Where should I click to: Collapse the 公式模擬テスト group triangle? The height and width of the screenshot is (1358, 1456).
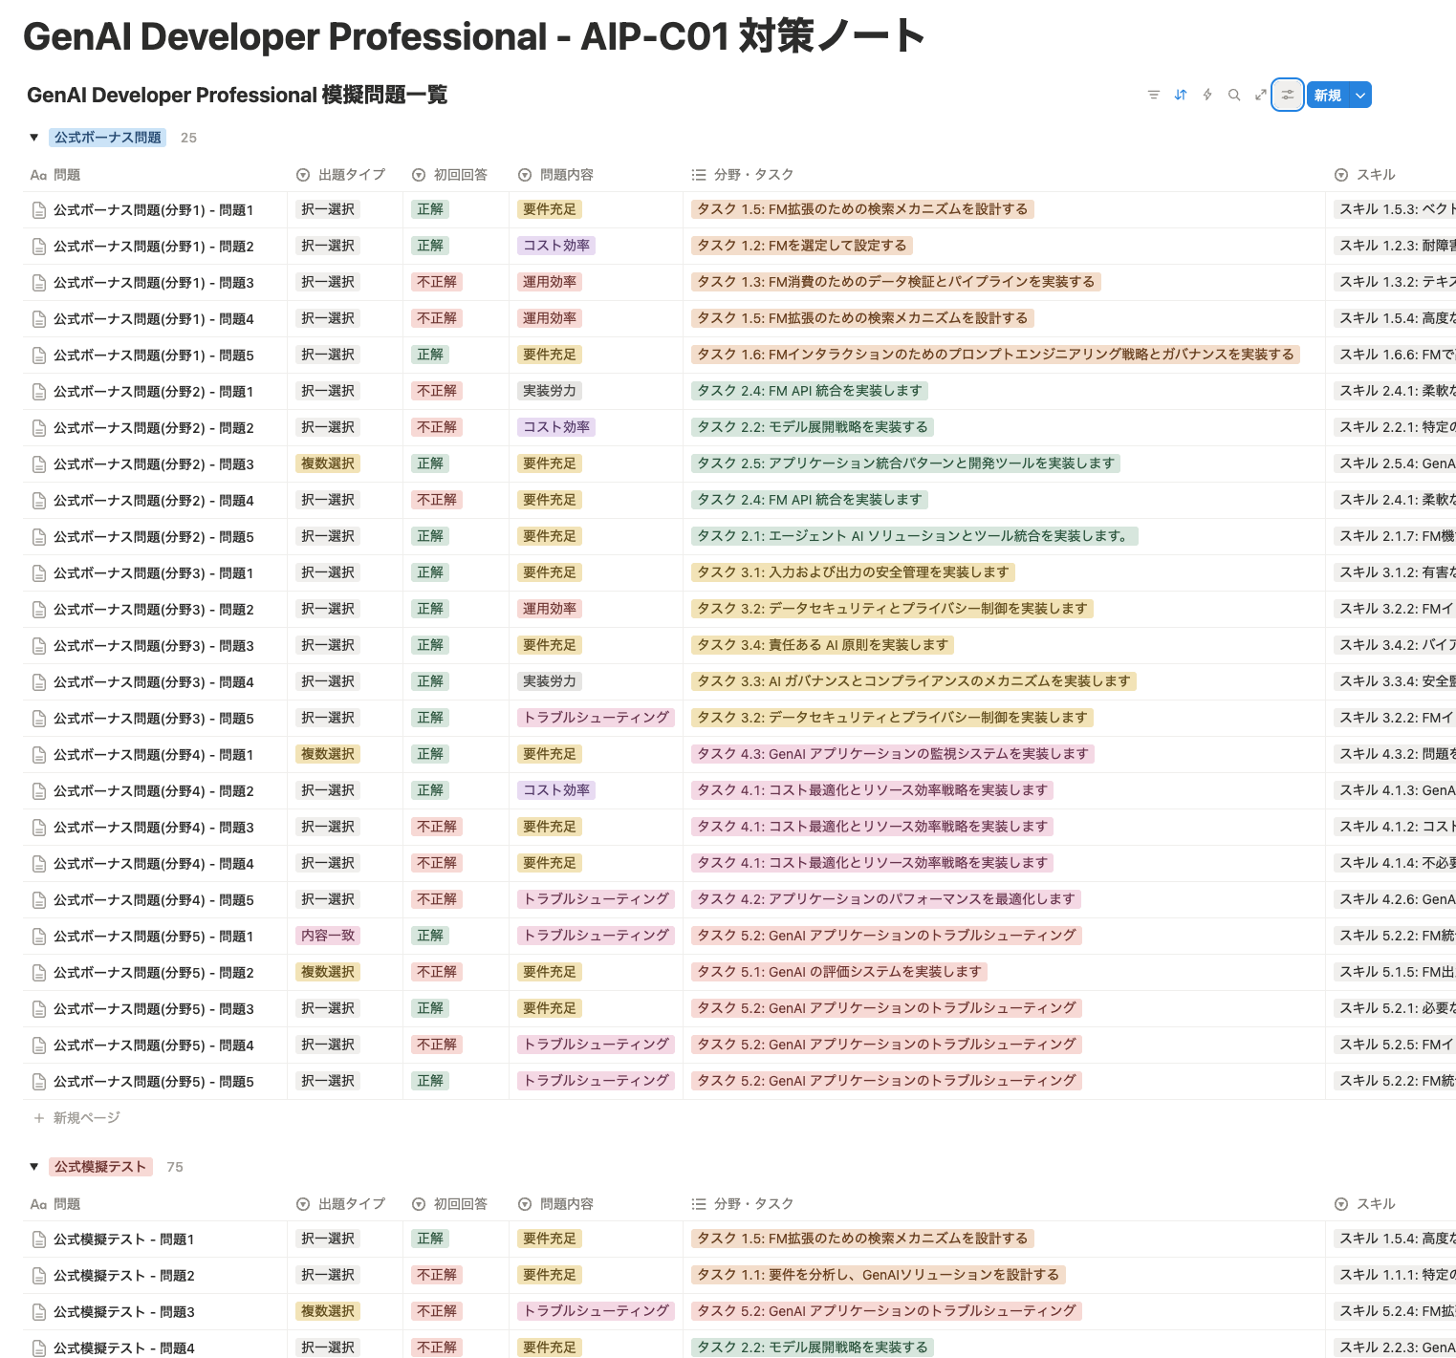coord(33,1166)
